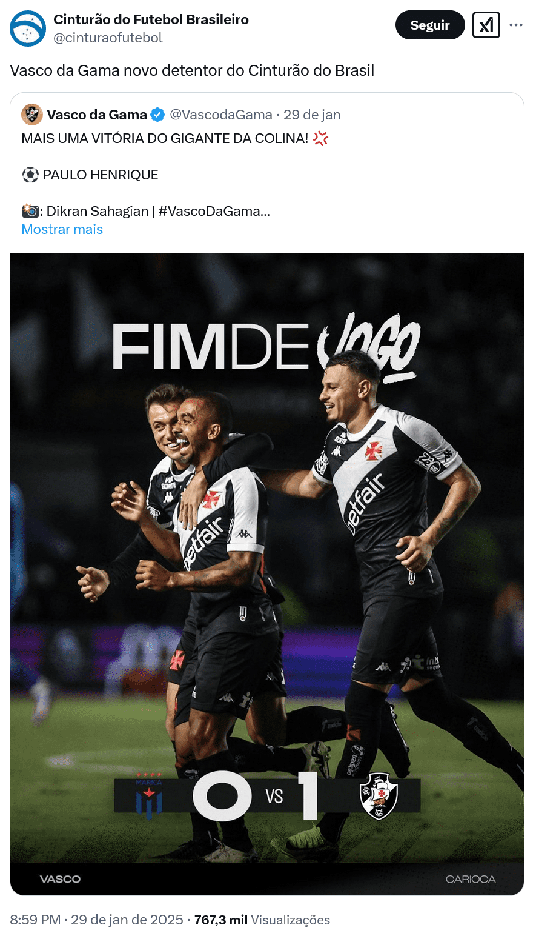Screen dimensions: 536x939
Task: Click the Grok xI icon button
Action: click(486, 25)
